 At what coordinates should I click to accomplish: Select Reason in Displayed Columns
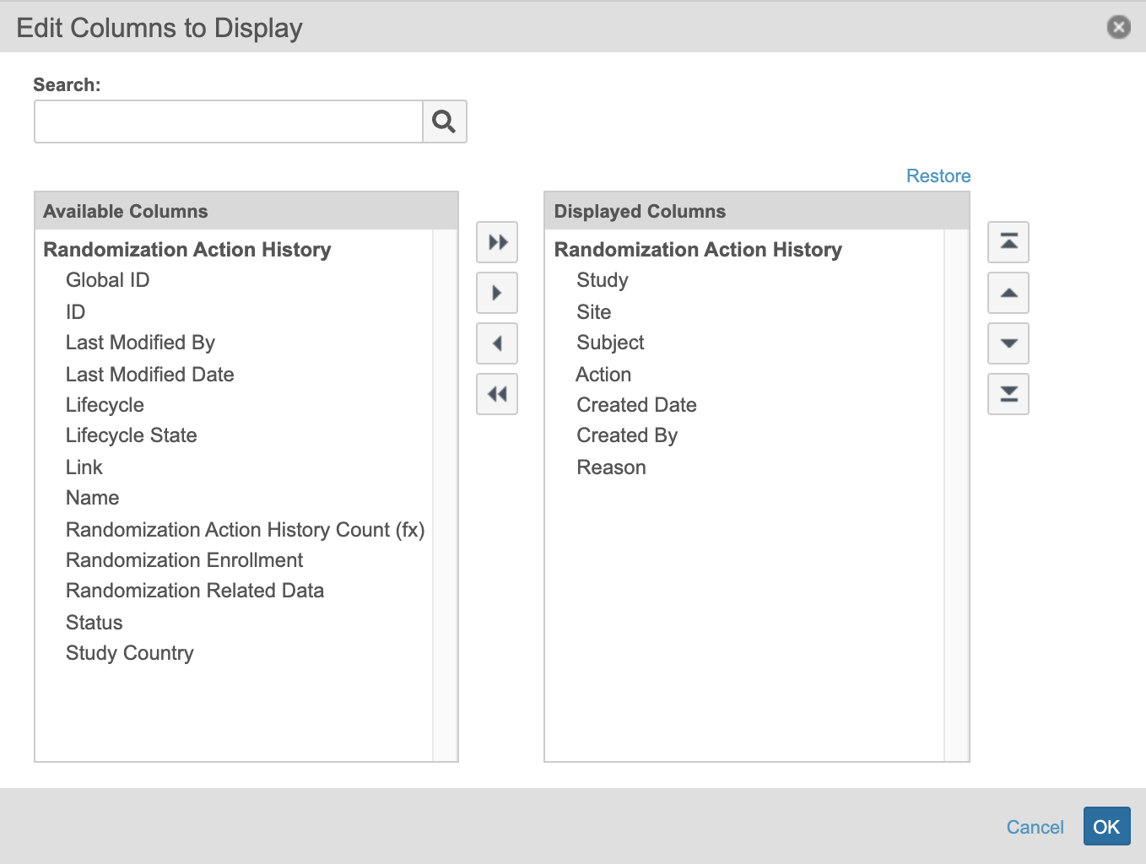[x=611, y=467]
